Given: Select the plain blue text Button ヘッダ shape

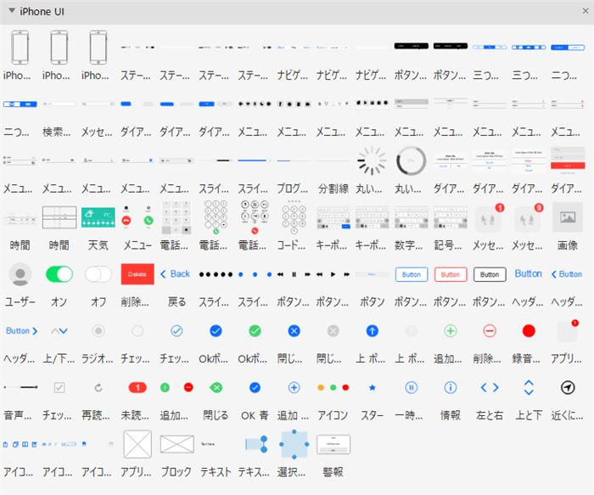Looking at the screenshot, I should [x=528, y=273].
